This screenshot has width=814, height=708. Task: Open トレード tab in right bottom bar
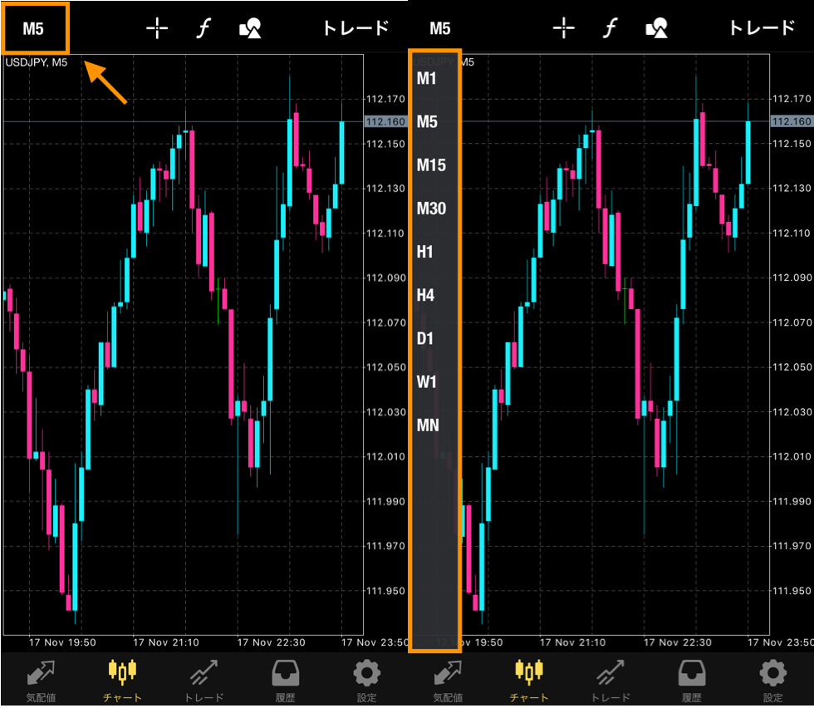point(610,681)
